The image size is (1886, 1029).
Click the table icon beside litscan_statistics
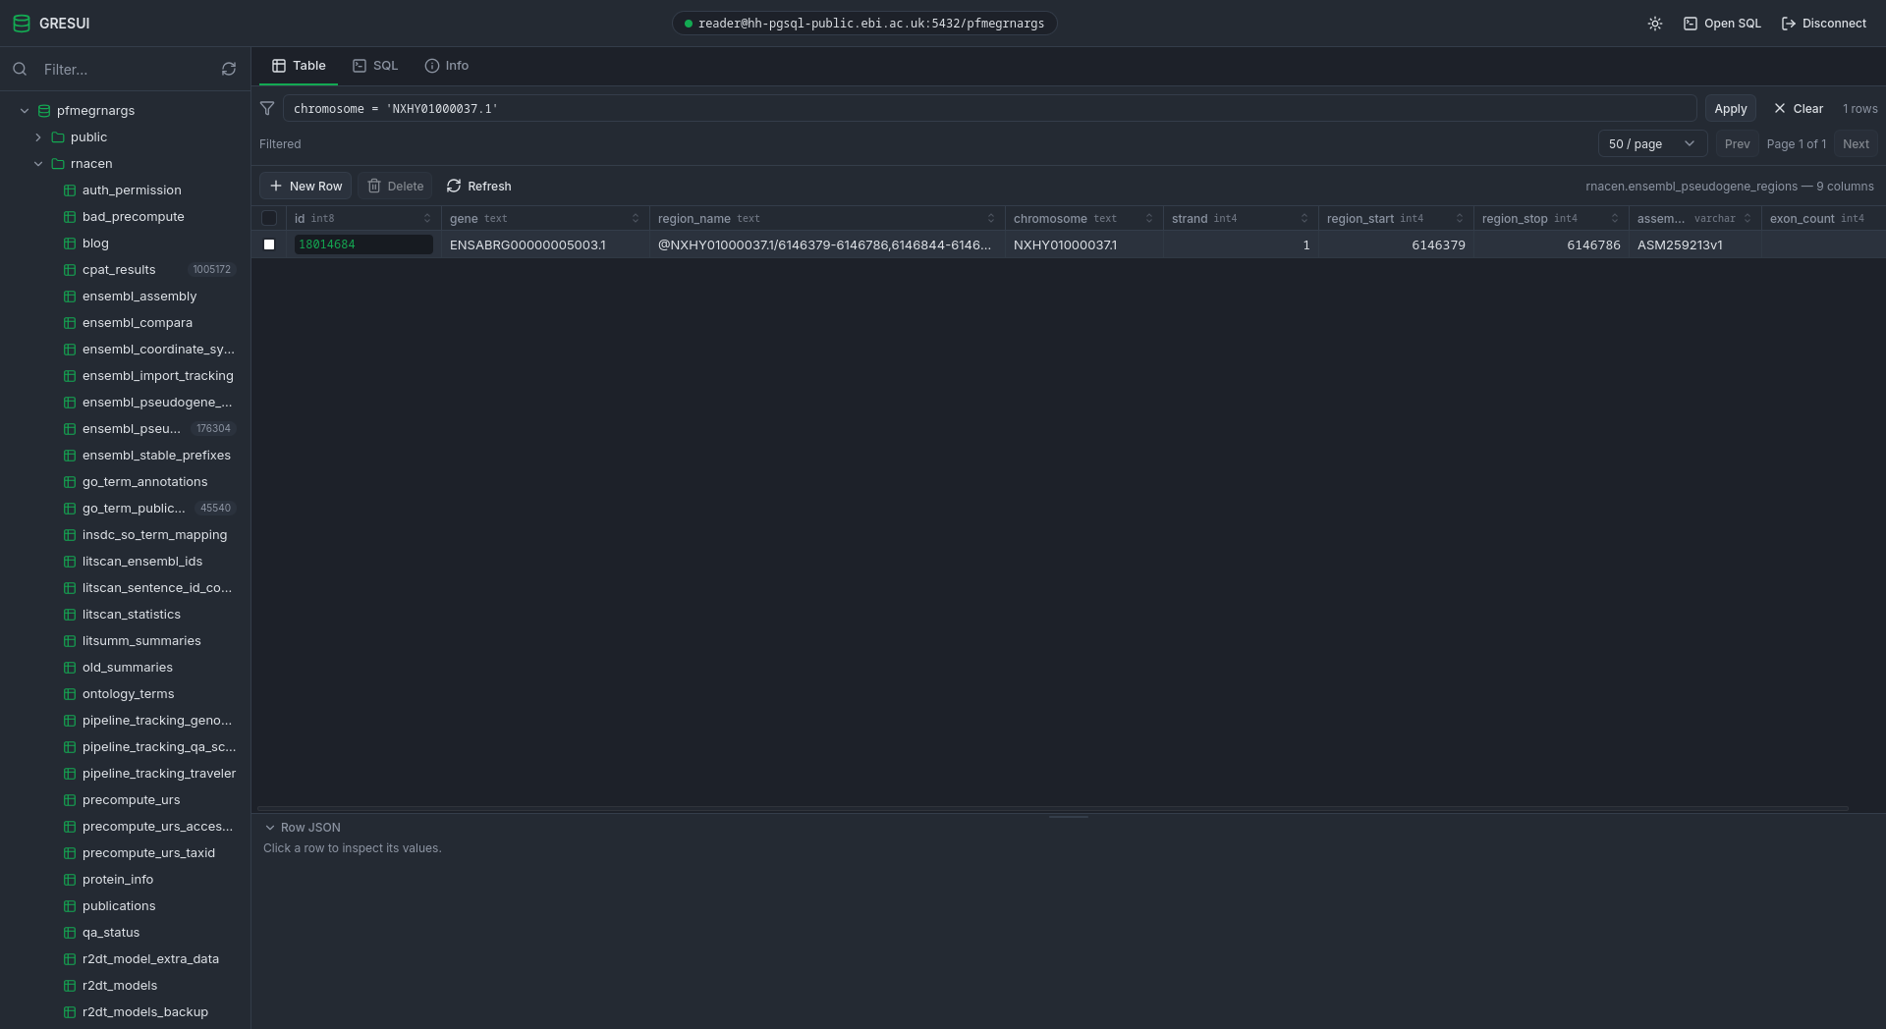point(70,615)
